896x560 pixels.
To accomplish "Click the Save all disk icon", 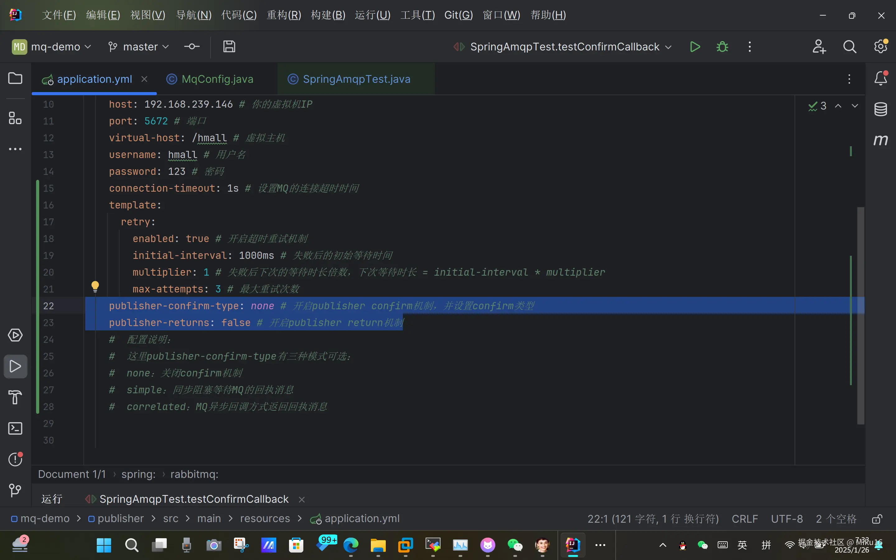I will (x=229, y=47).
